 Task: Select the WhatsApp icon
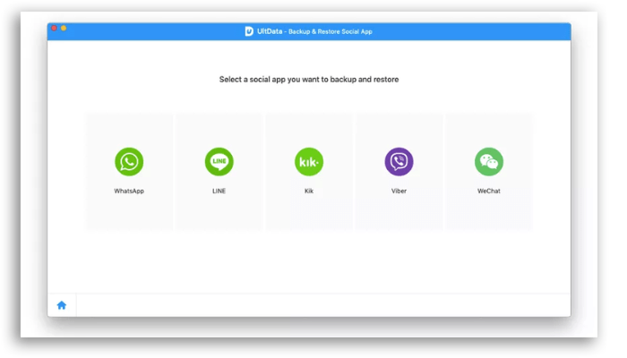click(129, 162)
